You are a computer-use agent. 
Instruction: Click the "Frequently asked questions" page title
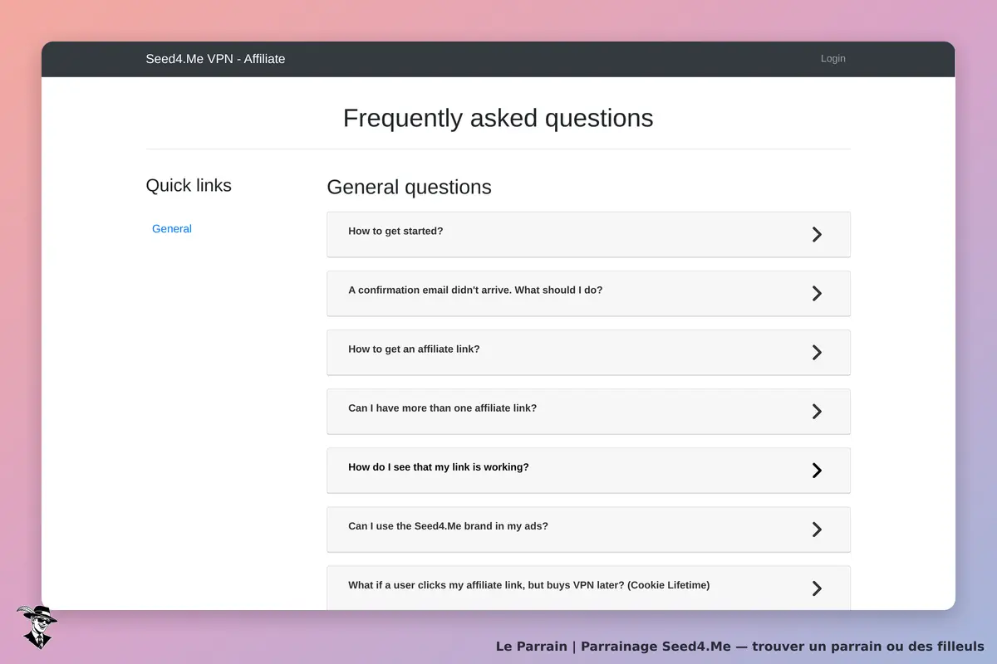pos(498,118)
